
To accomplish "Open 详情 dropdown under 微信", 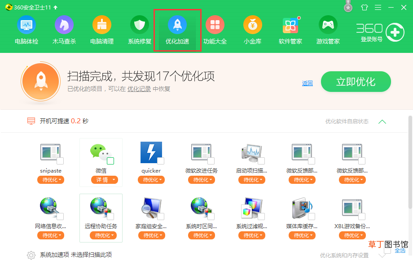I will pyautogui.click(x=105, y=180).
